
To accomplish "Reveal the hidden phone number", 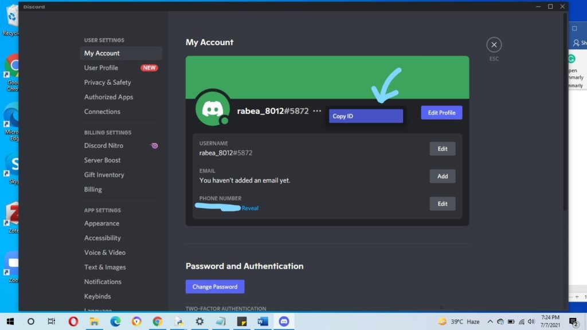I will (250, 208).
